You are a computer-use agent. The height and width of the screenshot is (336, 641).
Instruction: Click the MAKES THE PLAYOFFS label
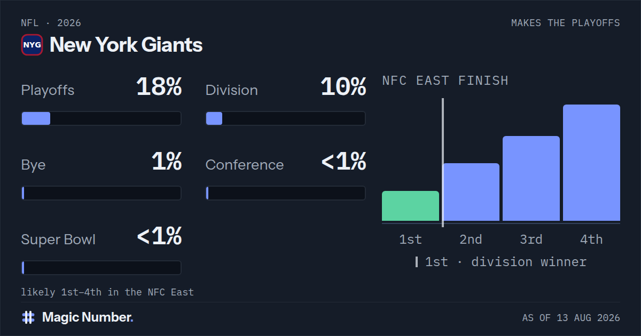point(566,23)
